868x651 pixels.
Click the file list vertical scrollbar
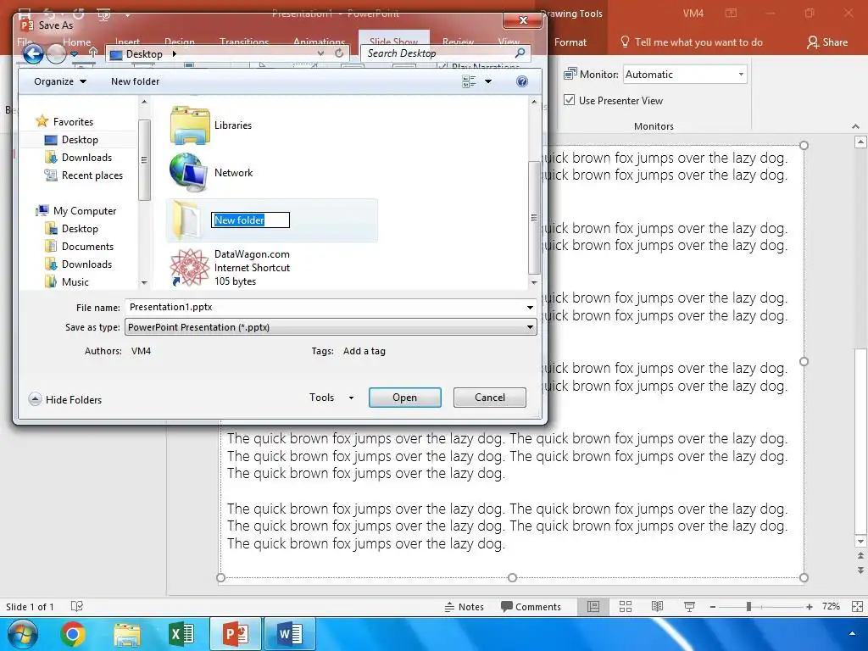click(x=534, y=218)
